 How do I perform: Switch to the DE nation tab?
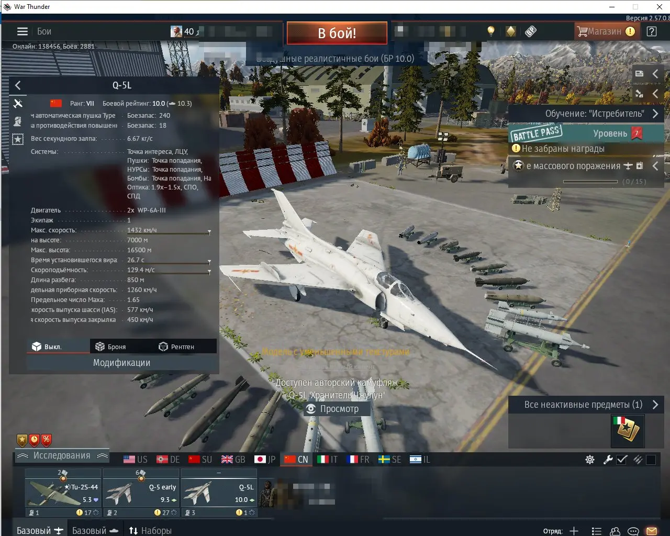point(168,460)
